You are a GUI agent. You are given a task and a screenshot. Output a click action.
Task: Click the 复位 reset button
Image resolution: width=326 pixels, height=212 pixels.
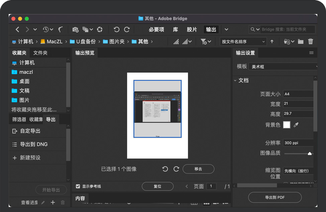pos(157,186)
